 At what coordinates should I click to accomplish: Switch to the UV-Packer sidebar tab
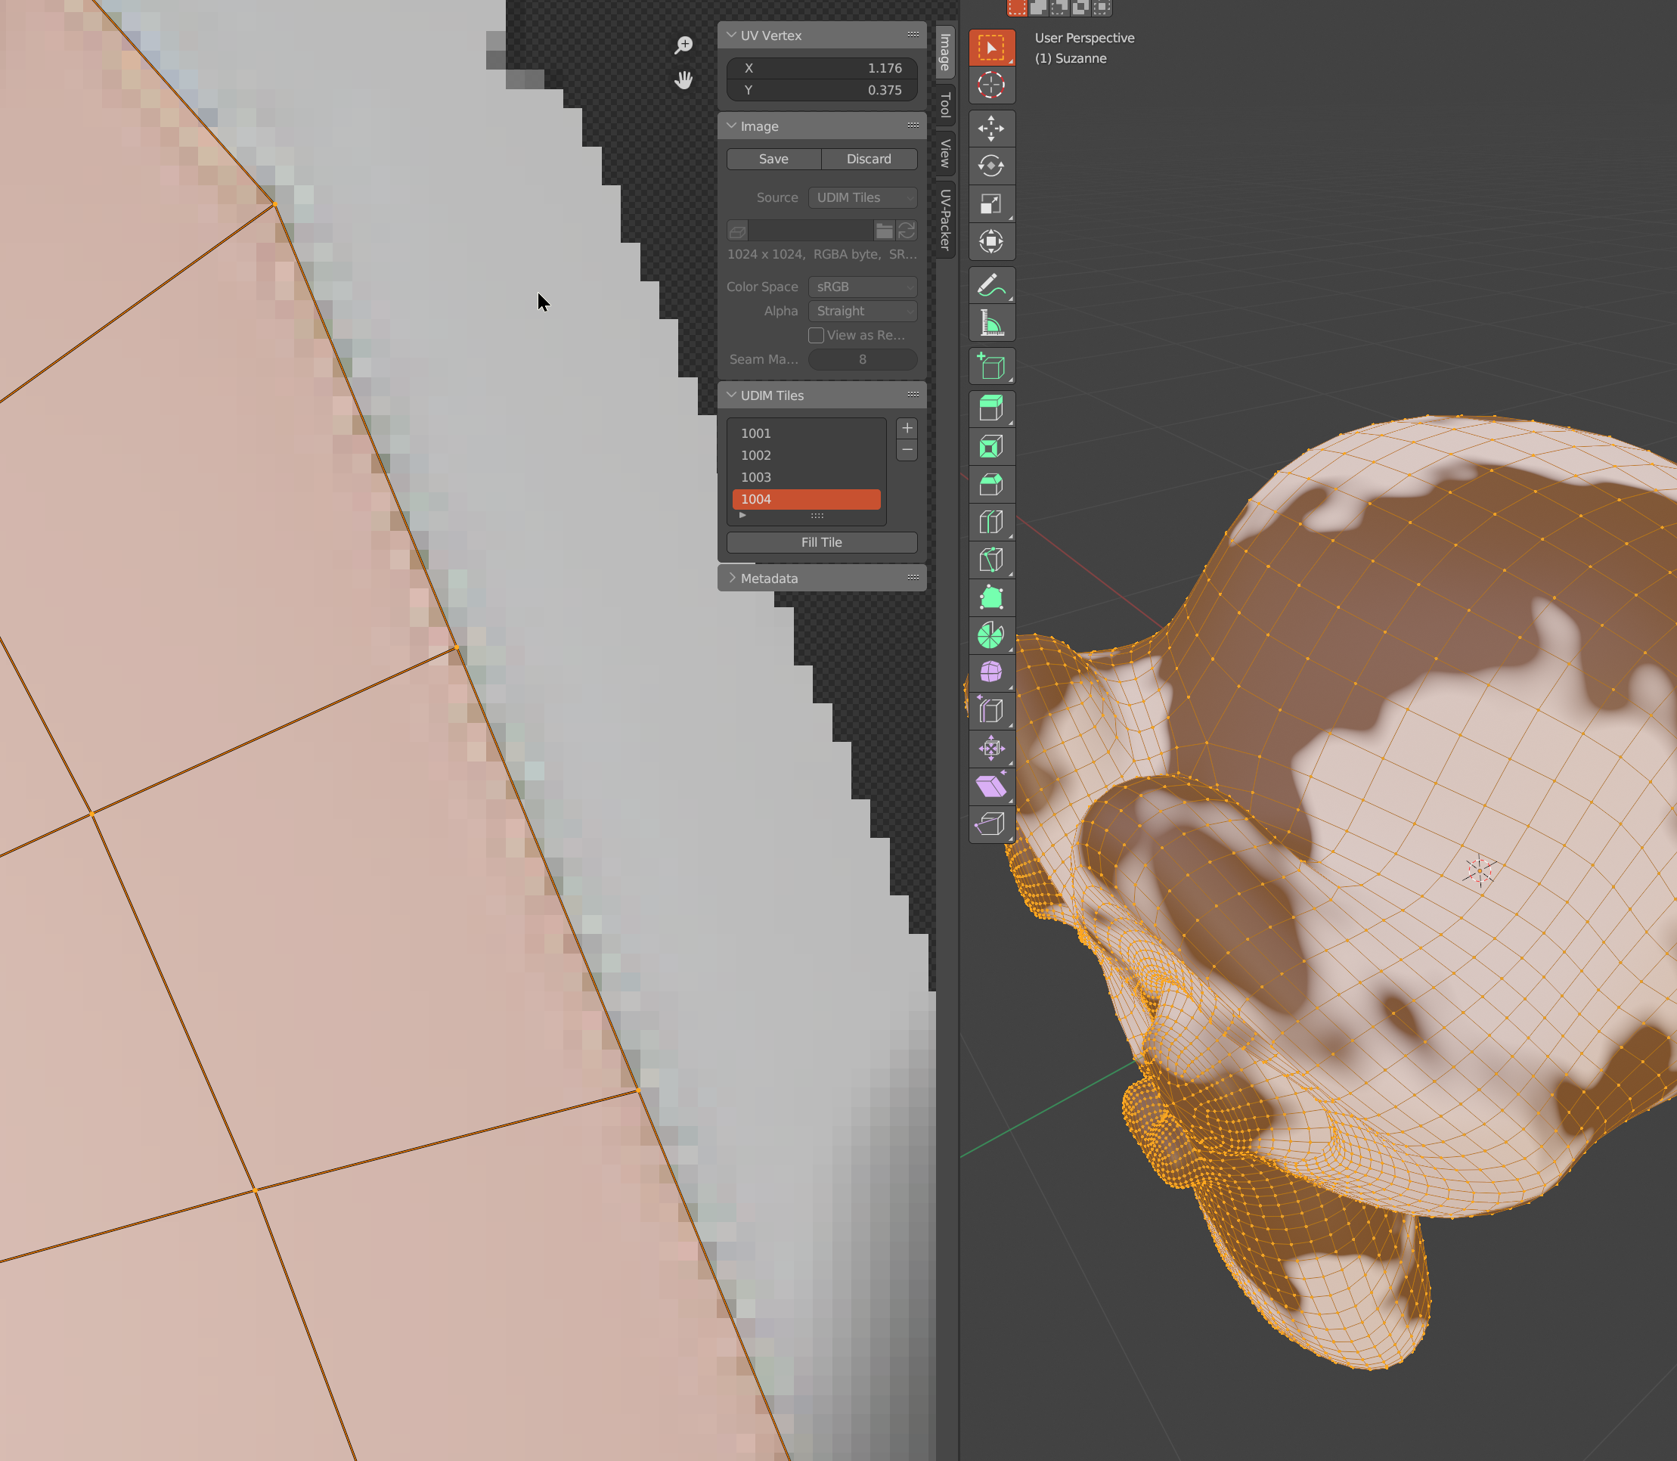click(945, 220)
